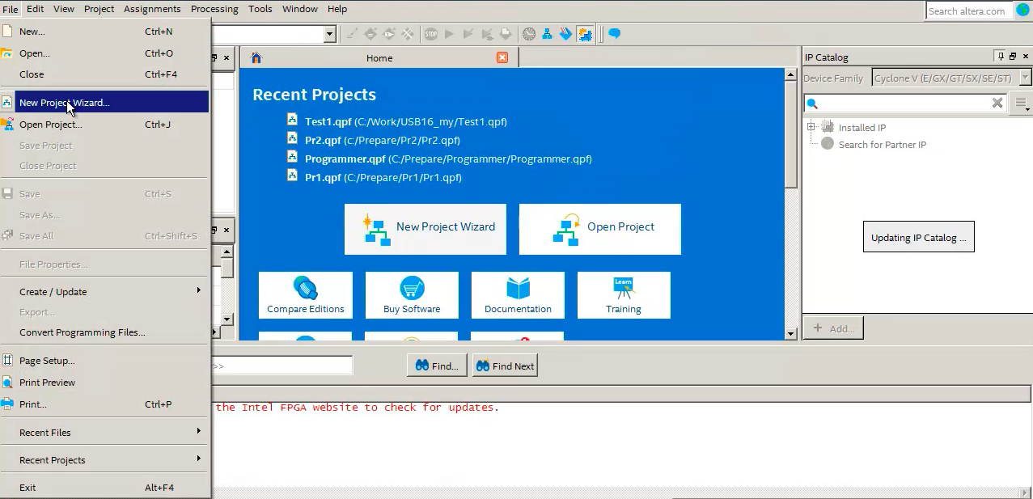Click the message find text field
The image size is (1033, 499).
[282, 366]
